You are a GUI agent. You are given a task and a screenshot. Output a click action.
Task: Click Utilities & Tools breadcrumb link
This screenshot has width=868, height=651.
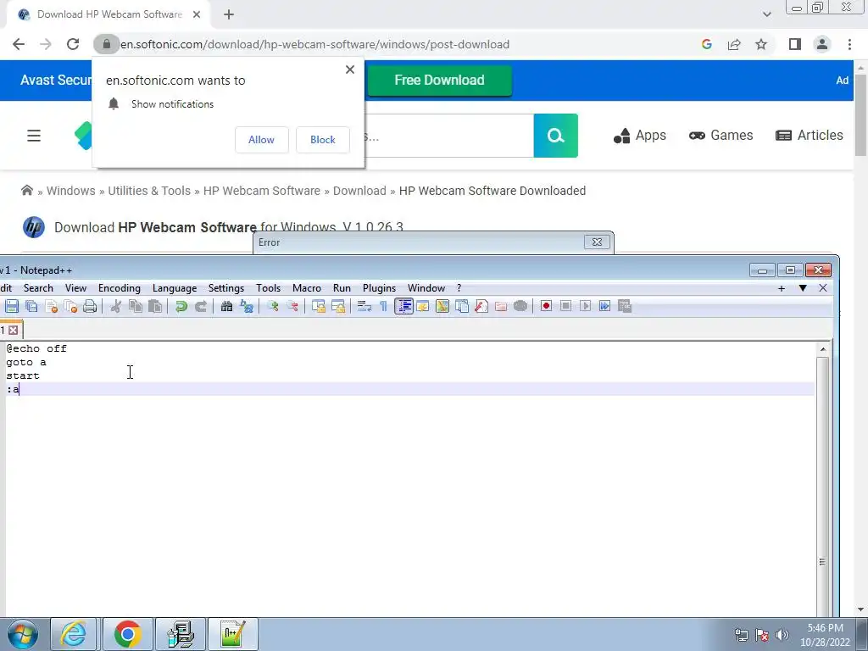(149, 191)
